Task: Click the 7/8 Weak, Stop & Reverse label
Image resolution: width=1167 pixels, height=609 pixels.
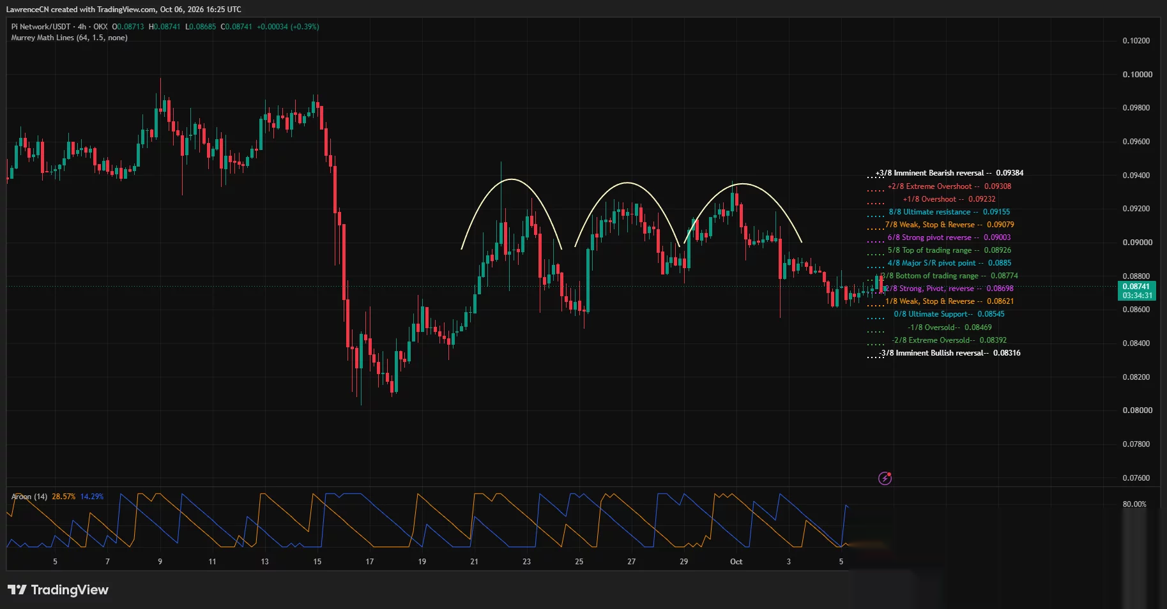Action: [949, 225]
